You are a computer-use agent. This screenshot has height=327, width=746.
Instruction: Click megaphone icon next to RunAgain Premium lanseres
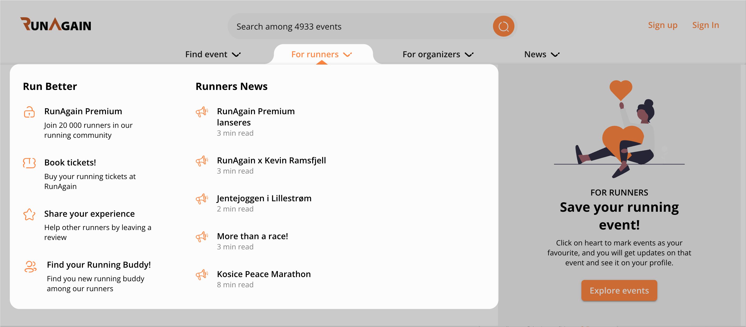click(x=202, y=112)
